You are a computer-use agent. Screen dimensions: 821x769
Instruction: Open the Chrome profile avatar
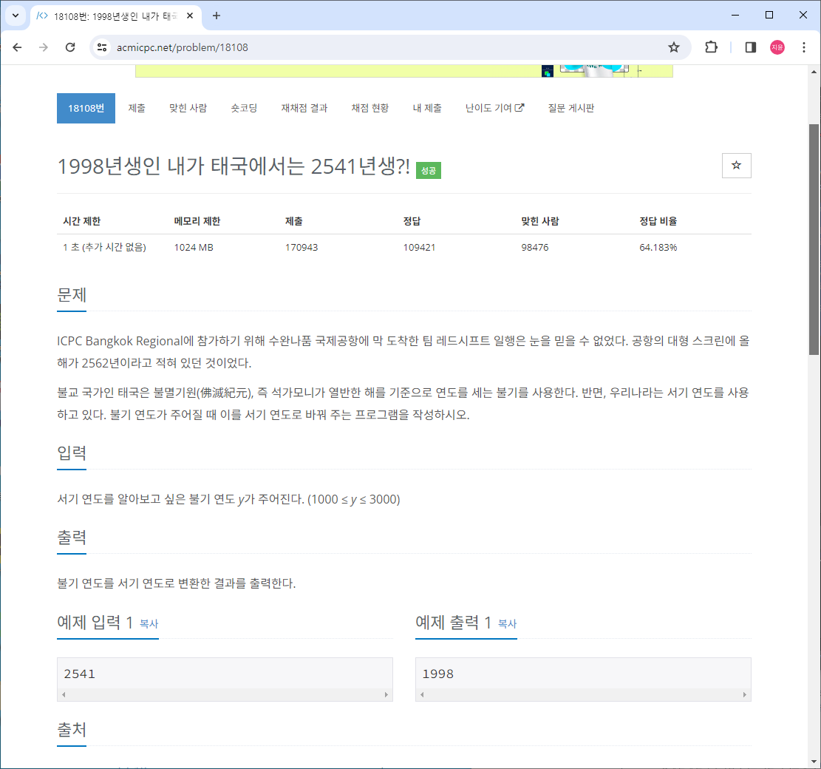point(776,47)
